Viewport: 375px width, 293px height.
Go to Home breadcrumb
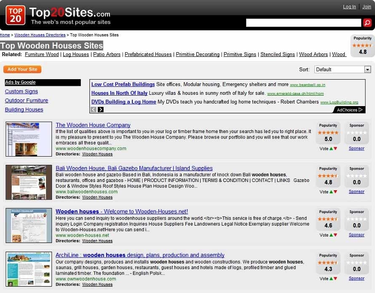(5, 35)
